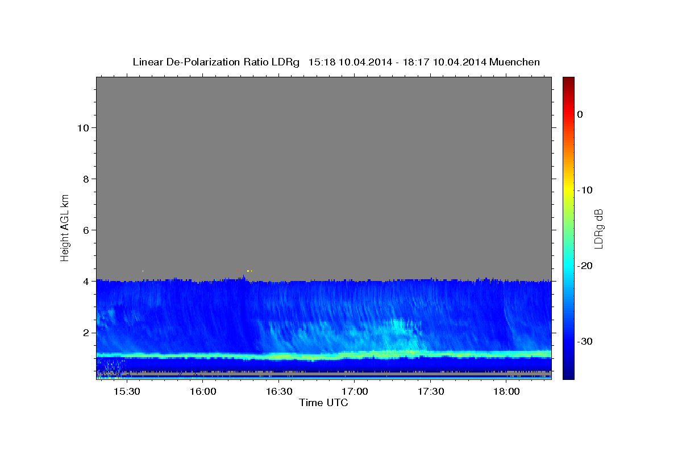Click the small yellow speck near 16:18
Image resolution: width=682 pixels, height=455 pixels.
coord(248,271)
